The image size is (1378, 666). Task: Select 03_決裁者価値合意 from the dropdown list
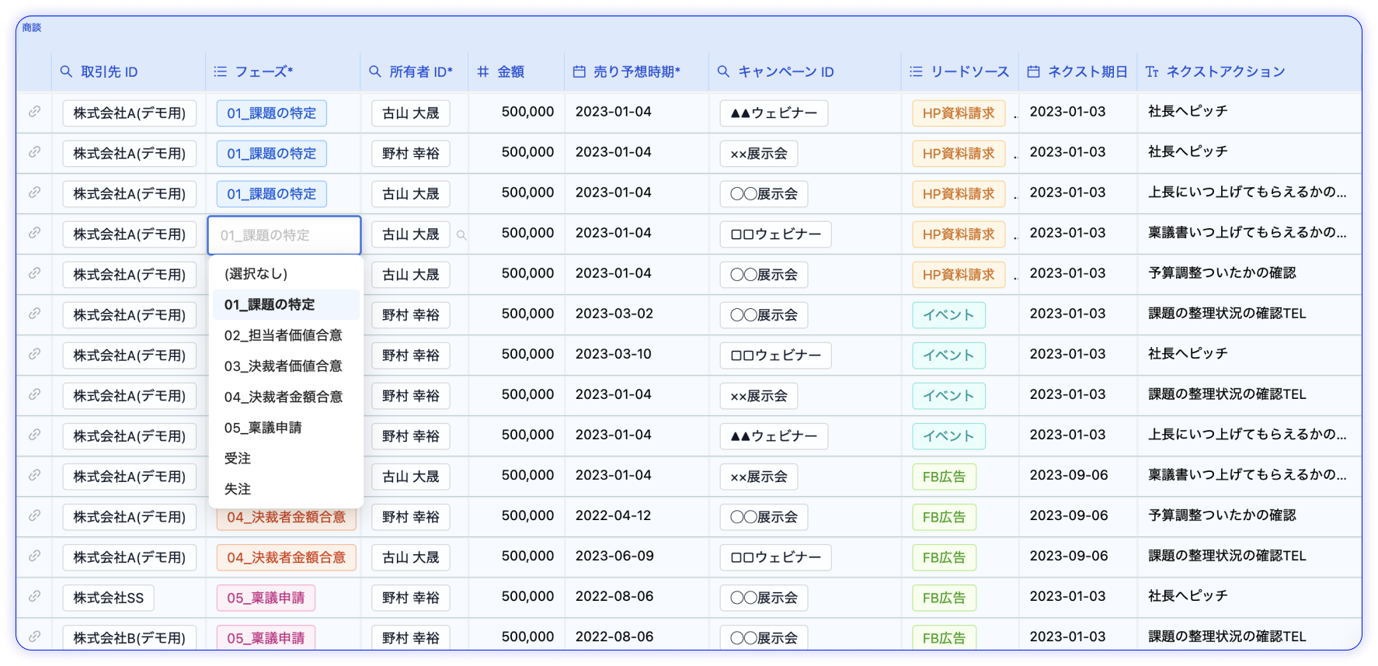tap(286, 366)
